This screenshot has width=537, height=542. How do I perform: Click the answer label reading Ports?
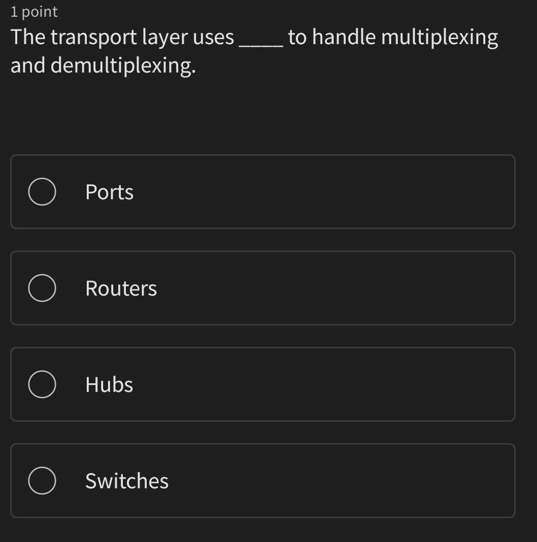coord(109,192)
